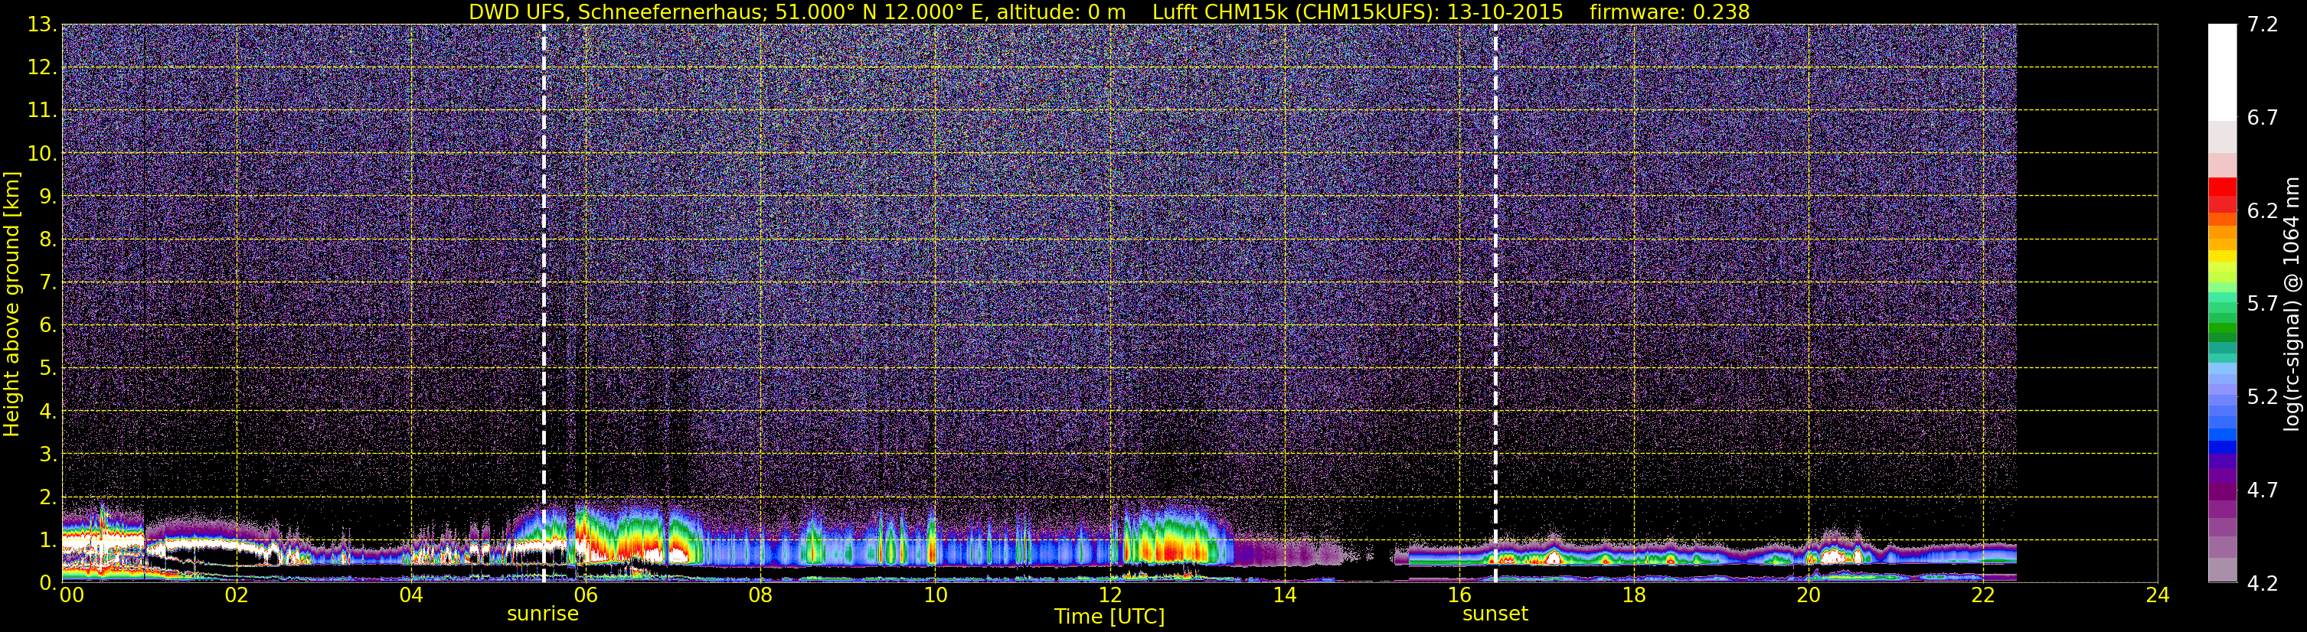Click the 'Time [UTC]' axis label

1109,616
